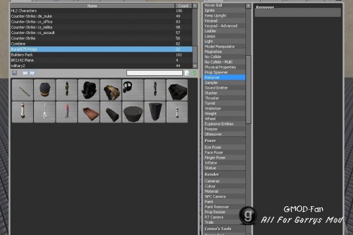Collapse the Conna's Tools category
This screenshot has height=235, width=353.
tap(224, 229)
